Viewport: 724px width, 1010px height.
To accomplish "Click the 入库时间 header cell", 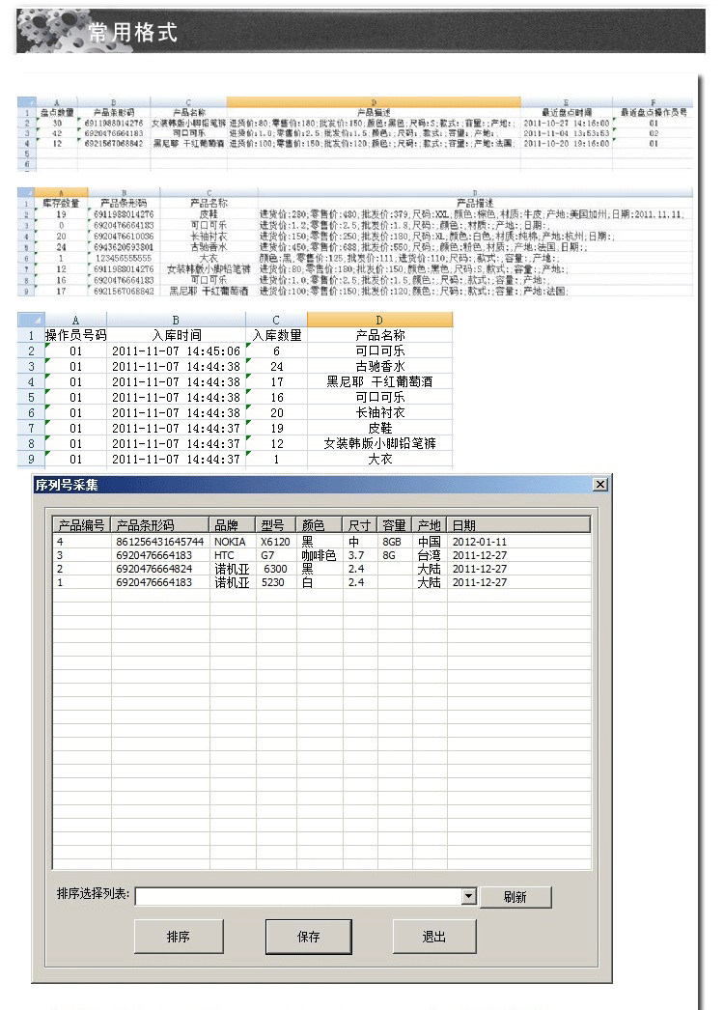I will click(x=177, y=335).
